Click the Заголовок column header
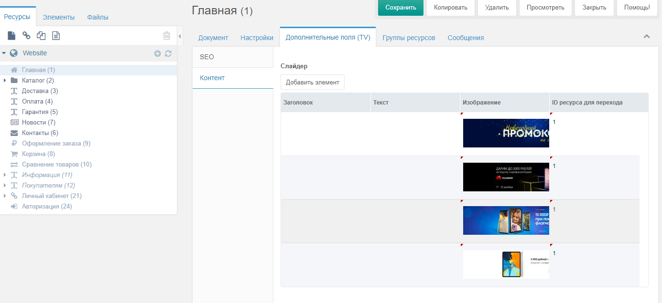 326,103
